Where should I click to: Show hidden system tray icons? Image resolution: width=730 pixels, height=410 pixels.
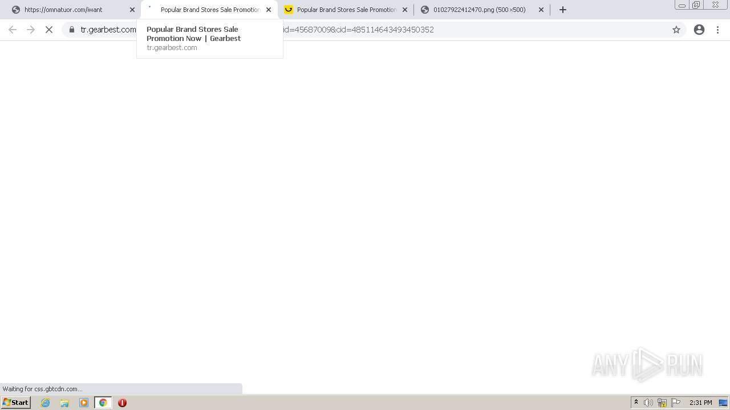click(636, 403)
